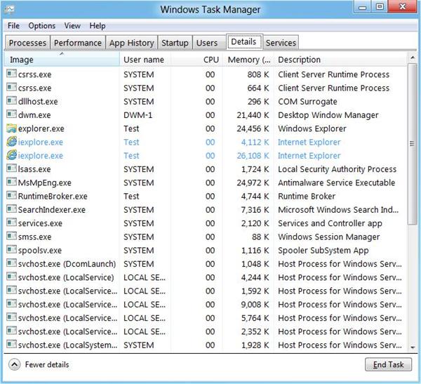The width and height of the screenshot is (421, 384).
Task: Select the SearchIndexer.exe process name
Action: pyautogui.click(x=52, y=210)
